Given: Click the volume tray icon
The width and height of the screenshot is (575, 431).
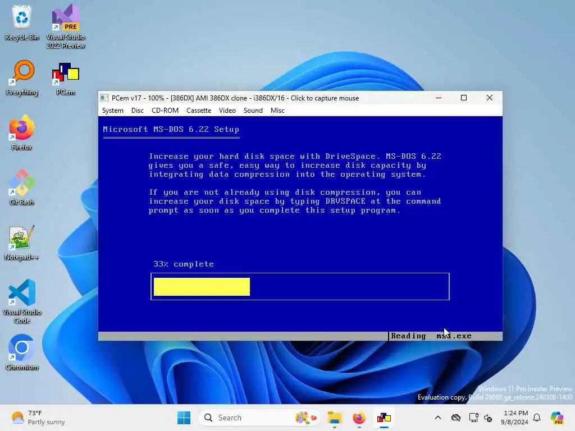Looking at the screenshot, I should tap(488, 418).
